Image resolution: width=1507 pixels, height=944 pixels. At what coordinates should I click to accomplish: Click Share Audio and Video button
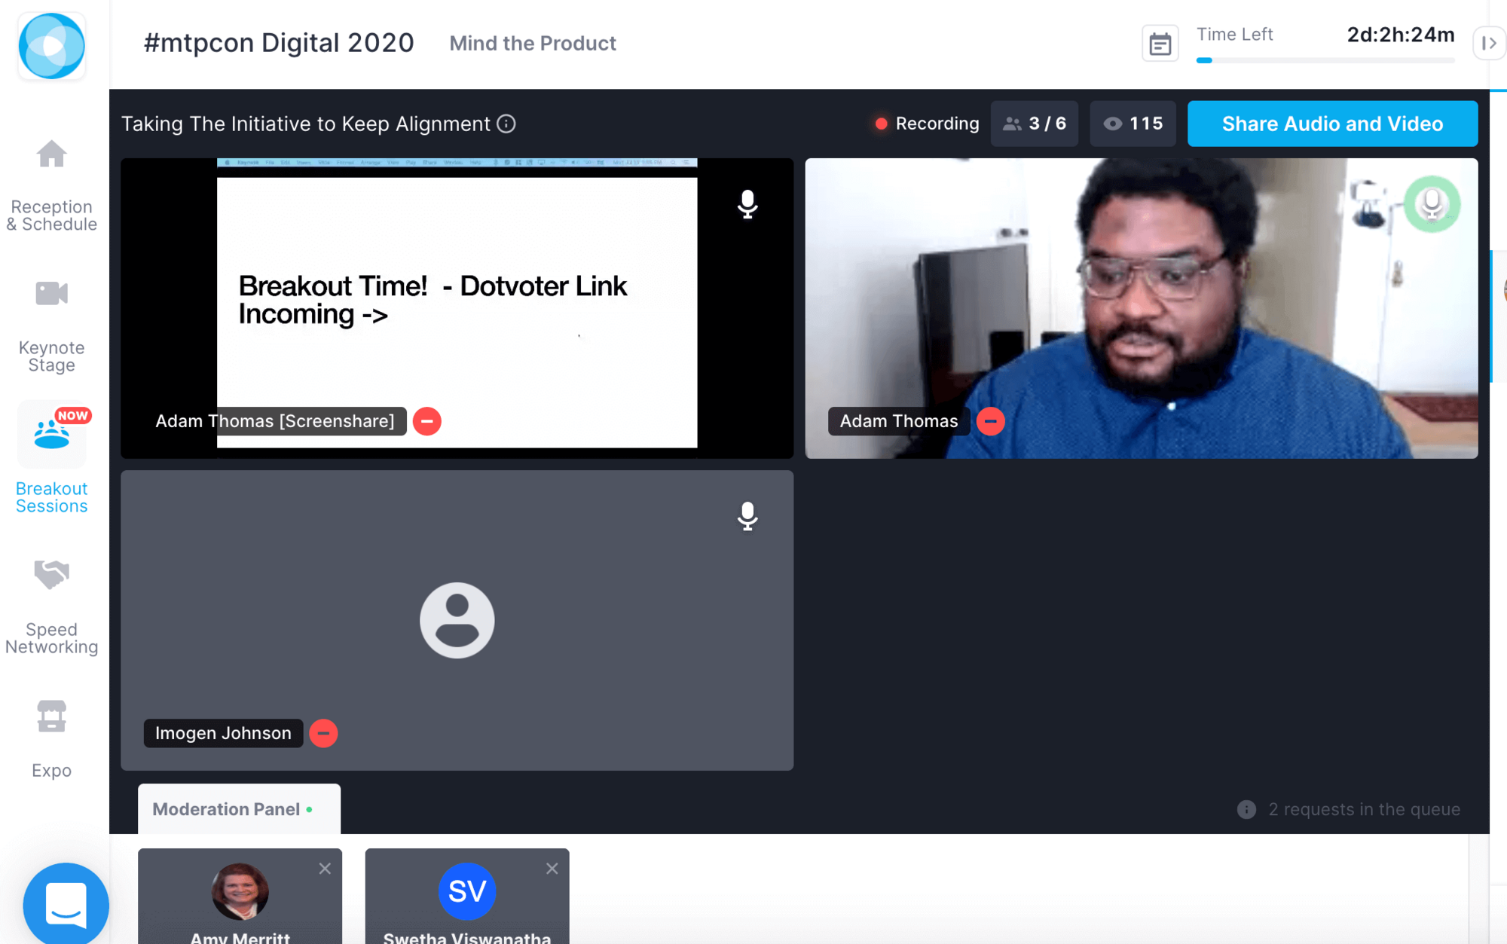(1332, 124)
